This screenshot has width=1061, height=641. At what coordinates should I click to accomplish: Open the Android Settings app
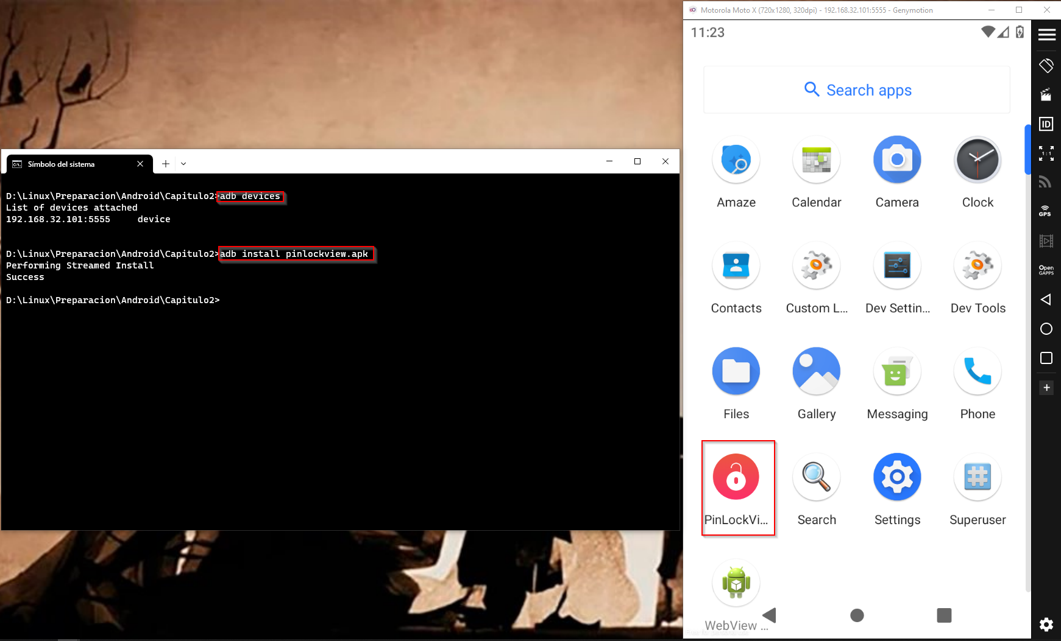tap(897, 477)
